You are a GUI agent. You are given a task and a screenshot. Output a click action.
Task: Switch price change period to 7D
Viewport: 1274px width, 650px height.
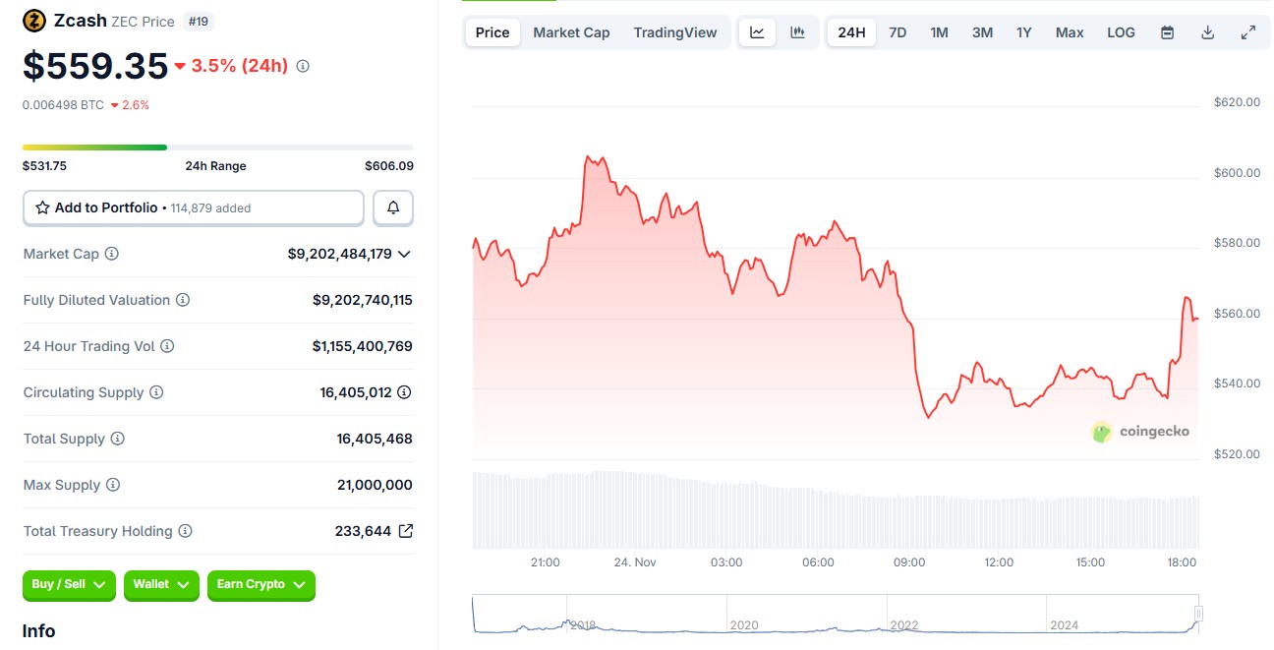(898, 31)
